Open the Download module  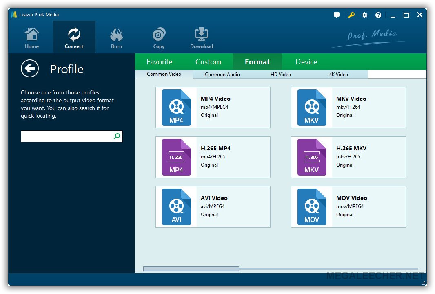[202, 38]
